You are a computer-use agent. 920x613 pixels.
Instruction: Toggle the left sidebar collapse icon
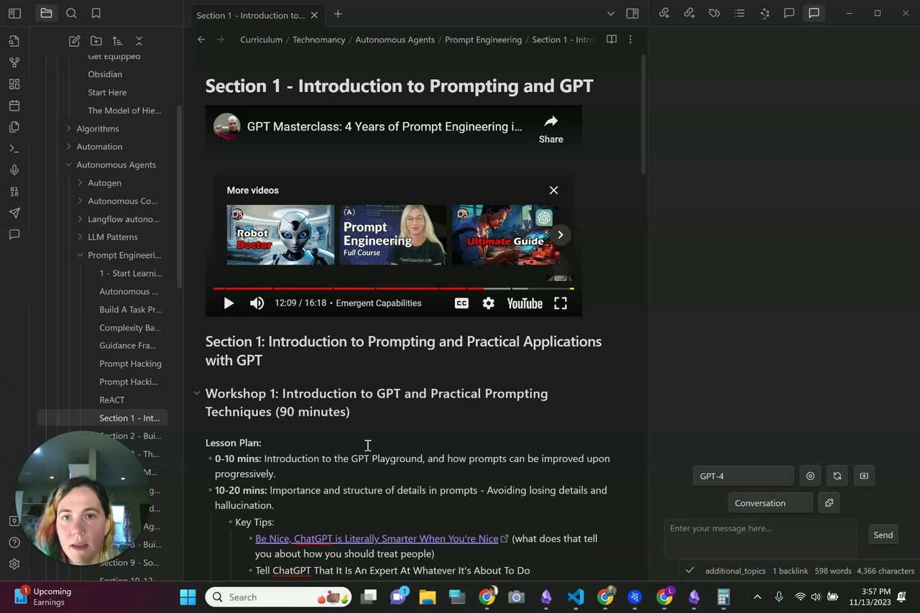click(14, 13)
